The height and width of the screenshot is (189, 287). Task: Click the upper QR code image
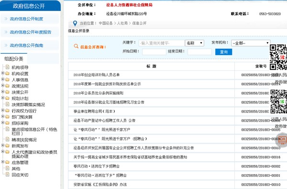pos(278,57)
